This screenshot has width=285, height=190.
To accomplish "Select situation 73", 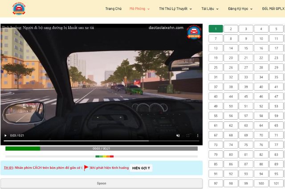I will click(216, 145).
